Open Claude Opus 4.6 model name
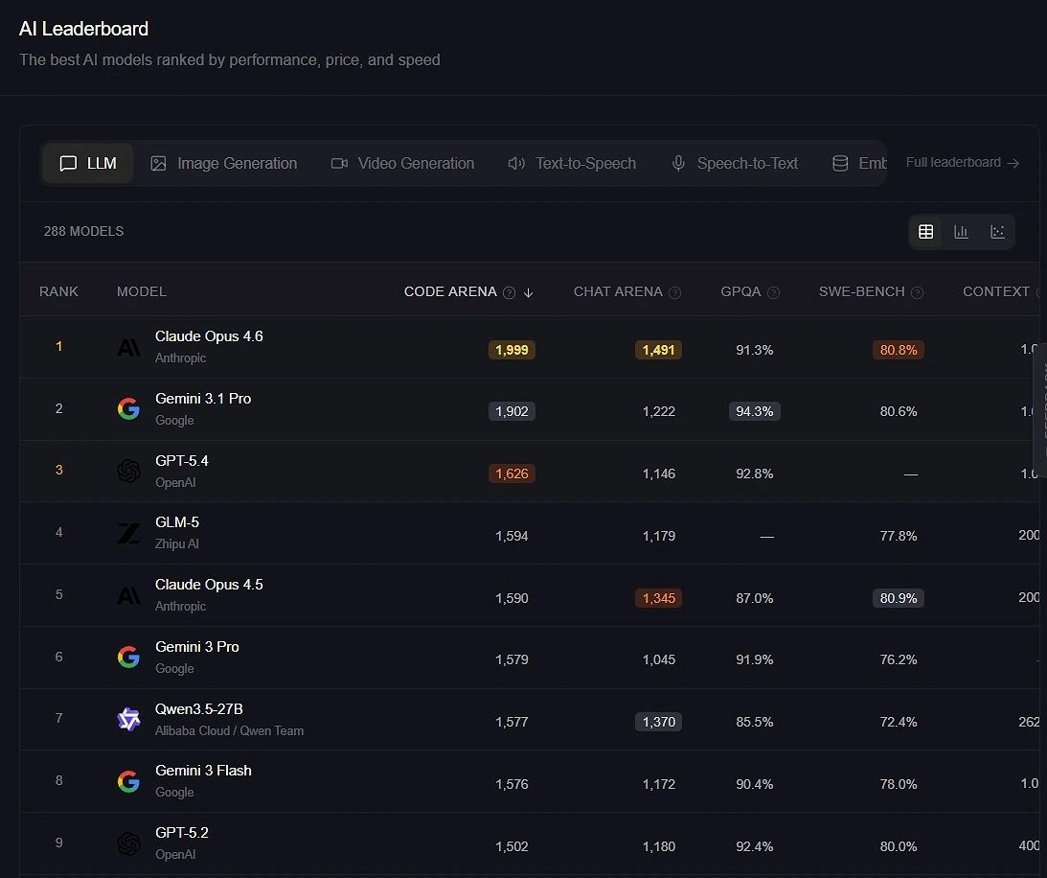 point(209,336)
